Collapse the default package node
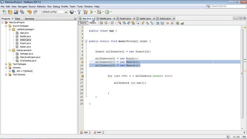Screen dimensions: 247x139 (10, 29)
